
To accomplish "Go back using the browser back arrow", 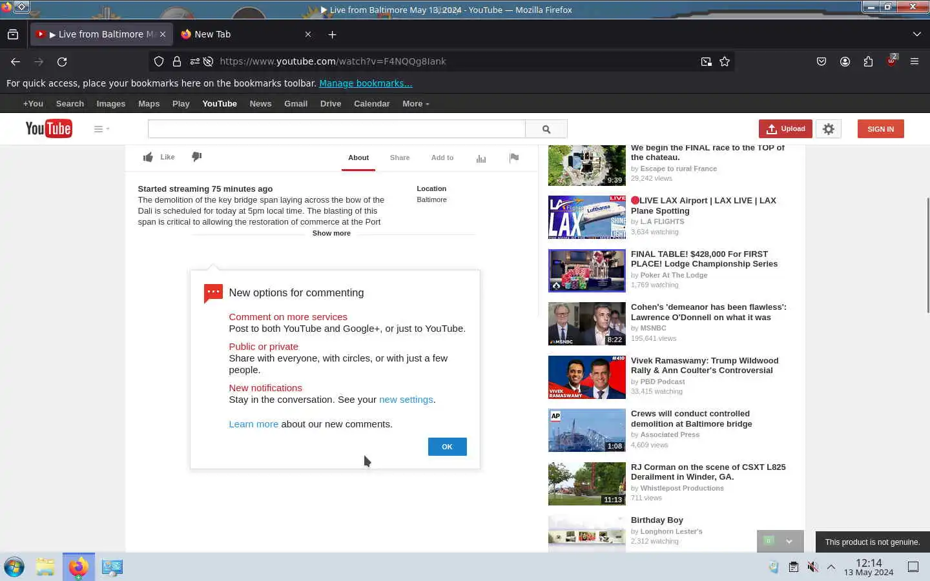I will (x=15, y=61).
